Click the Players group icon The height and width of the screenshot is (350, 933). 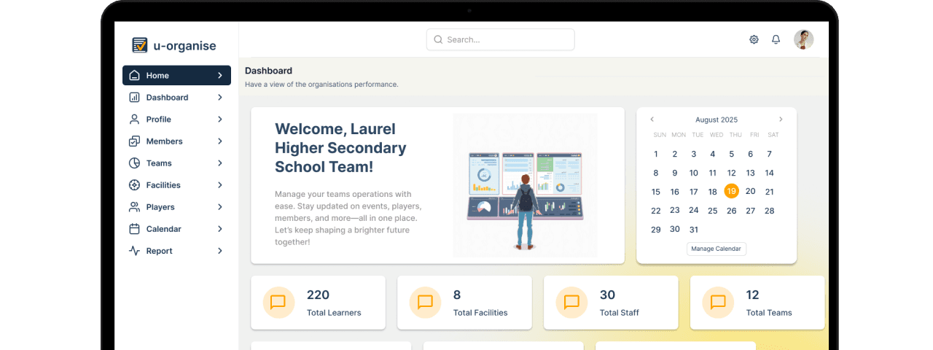tap(134, 206)
